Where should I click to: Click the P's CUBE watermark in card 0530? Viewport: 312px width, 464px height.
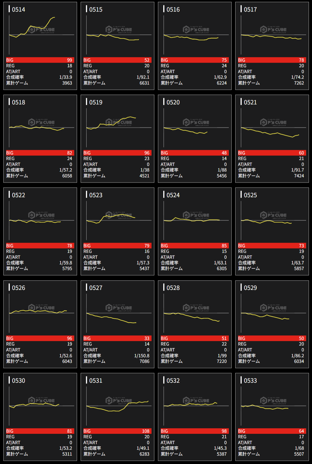click(x=41, y=401)
